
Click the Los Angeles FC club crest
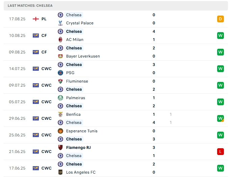[60, 172]
